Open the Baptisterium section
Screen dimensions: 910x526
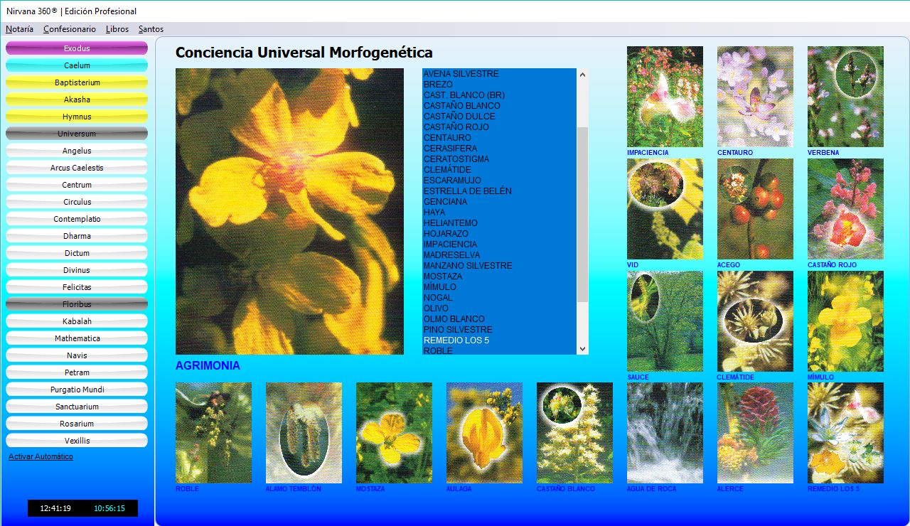[x=77, y=82]
